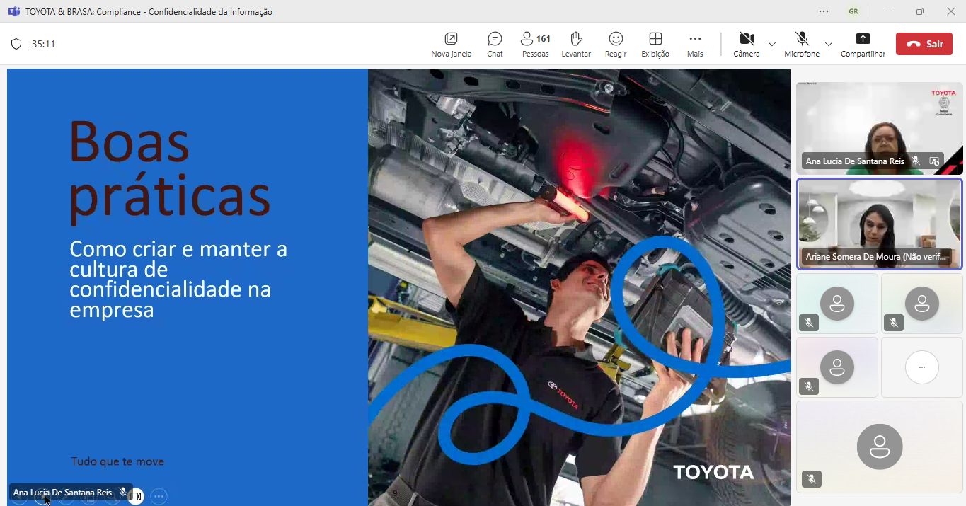Open Reagir reactions menu
Screen dimensions: 966x506
(616, 44)
